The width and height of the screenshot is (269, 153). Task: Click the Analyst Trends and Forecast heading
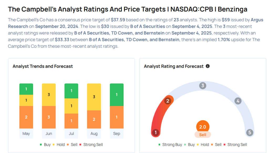point(43,66)
